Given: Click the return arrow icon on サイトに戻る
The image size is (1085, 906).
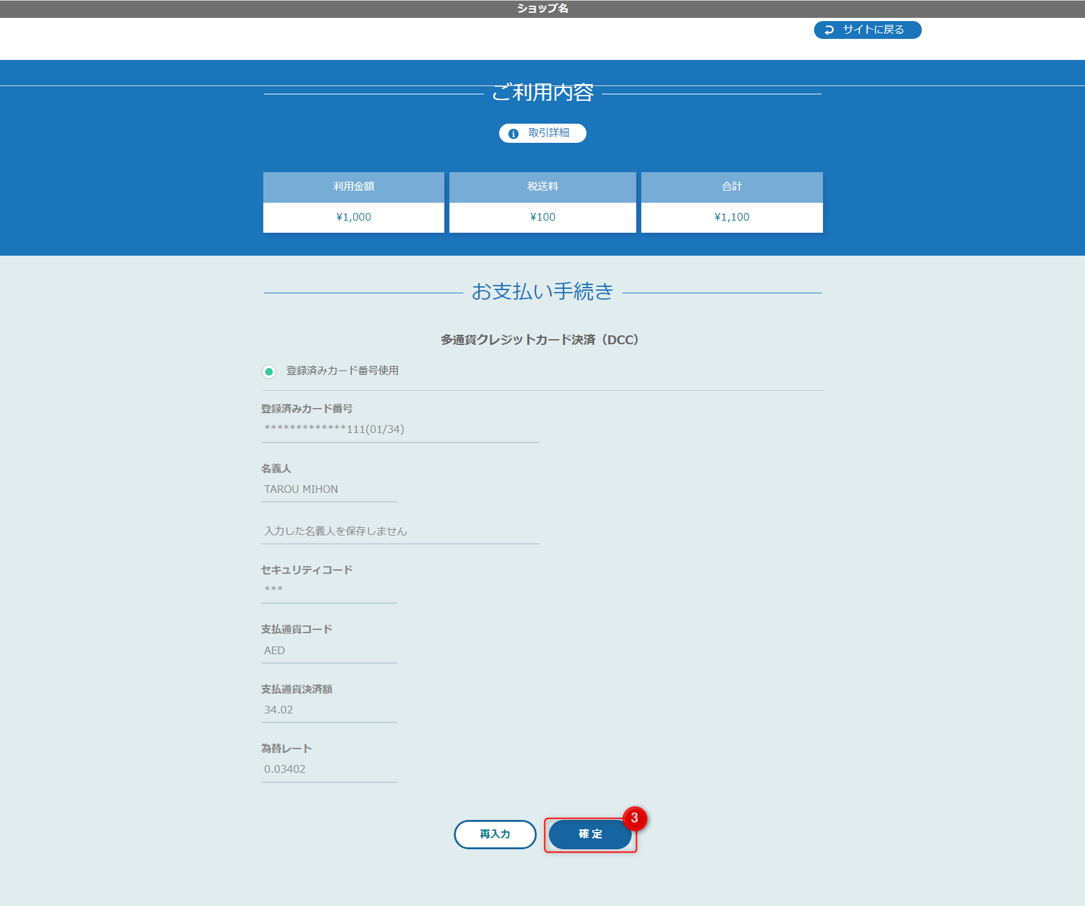Looking at the screenshot, I should [x=828, y=29].
